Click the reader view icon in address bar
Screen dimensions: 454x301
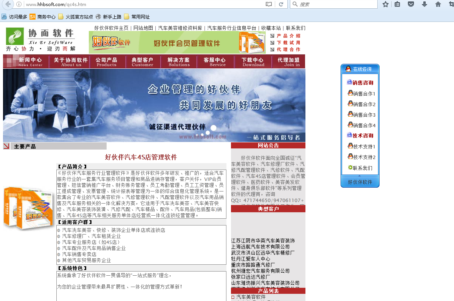pos(269,4)
